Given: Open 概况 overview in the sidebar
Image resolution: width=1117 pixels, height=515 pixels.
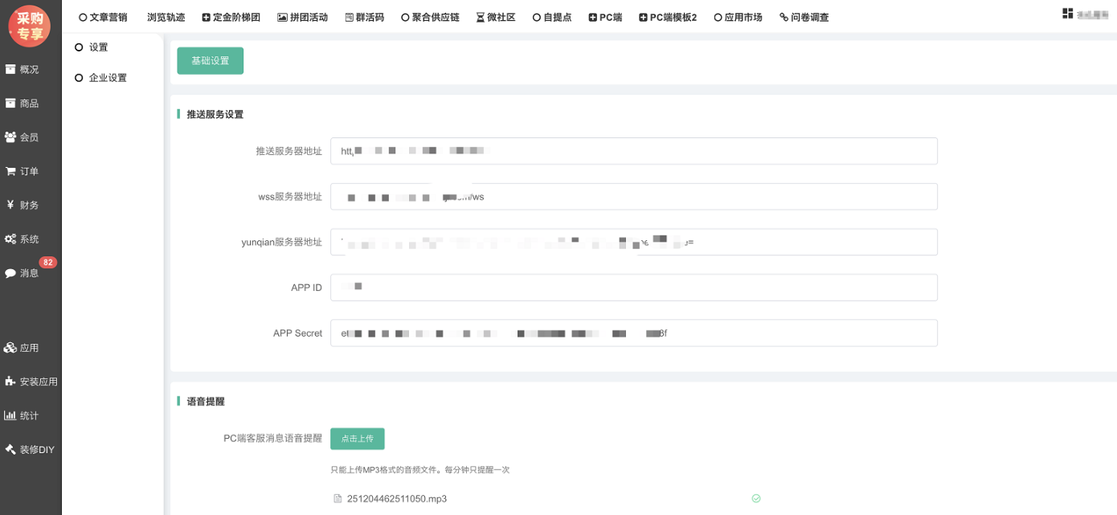Looking at the screenshot, I should 23,70.
